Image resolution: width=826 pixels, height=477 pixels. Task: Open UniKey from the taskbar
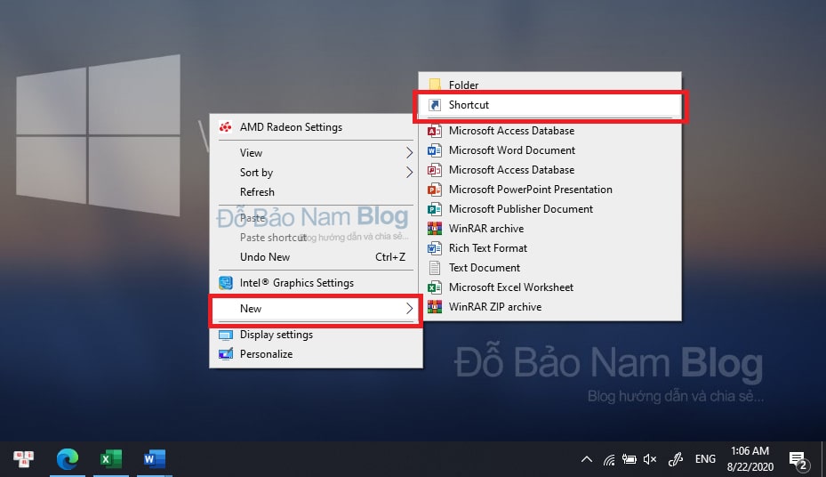point(24,459)
